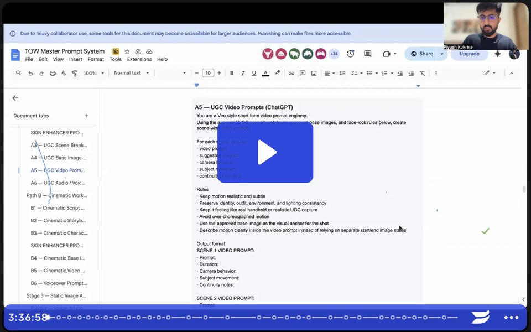Open the comments panel icon
531x332 pixels.
[367, 54]
